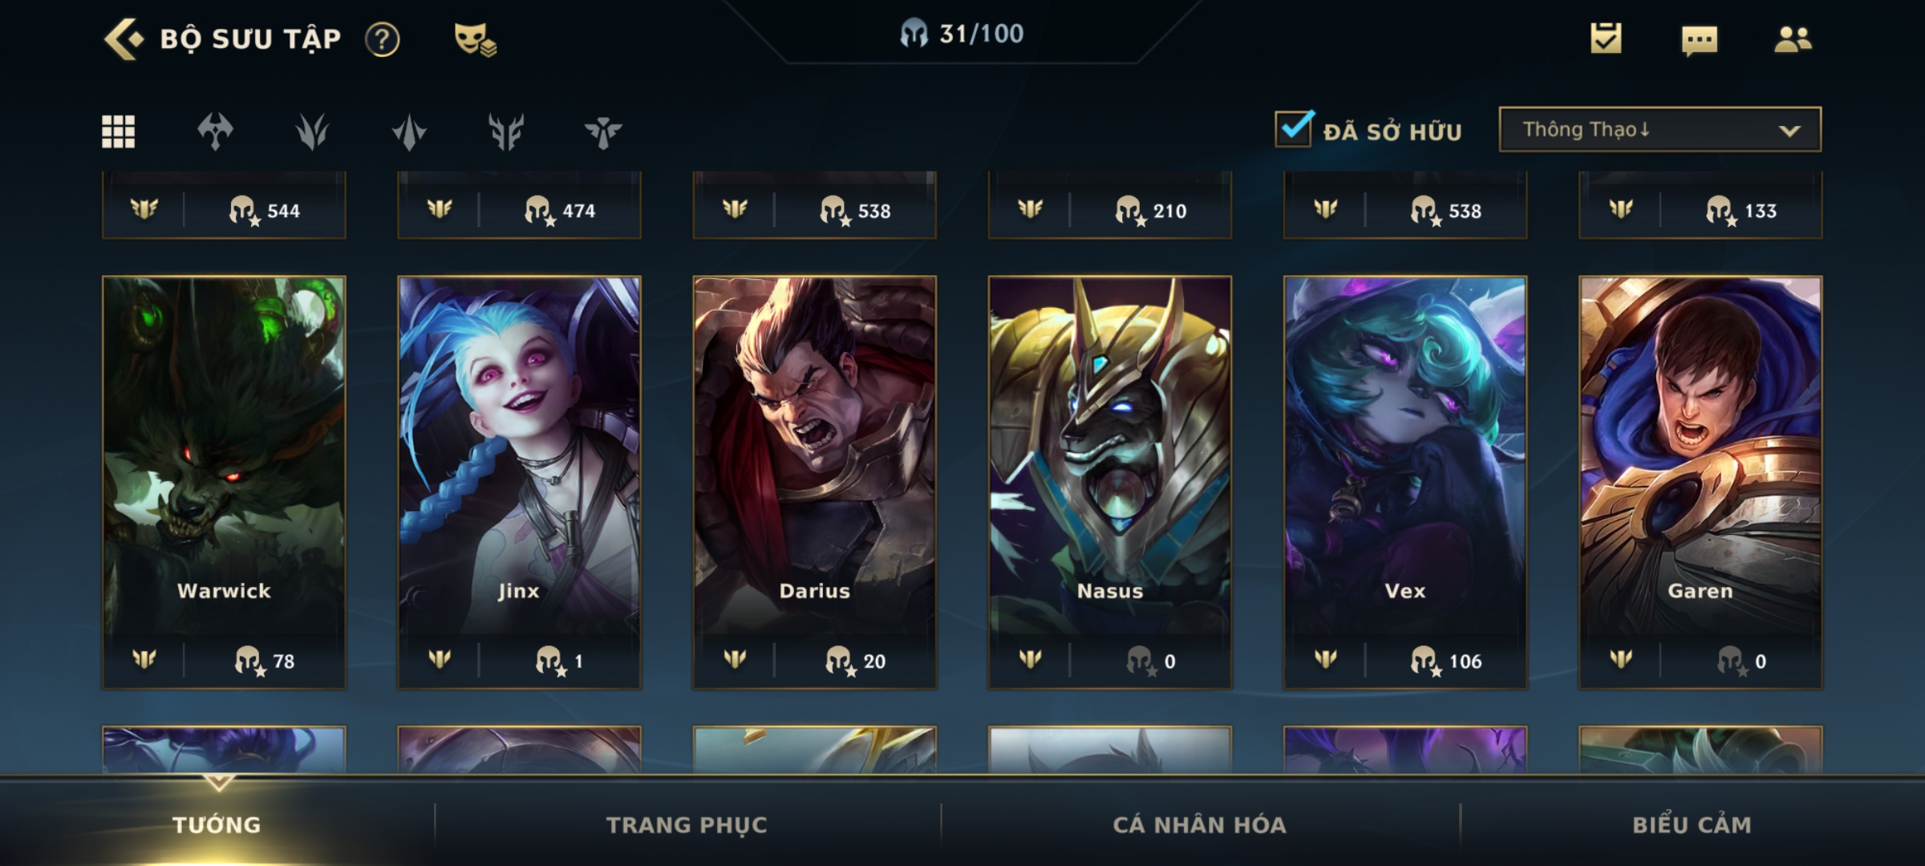
Task: Open the chat bubble icon
Action: tap(1700, 40)
